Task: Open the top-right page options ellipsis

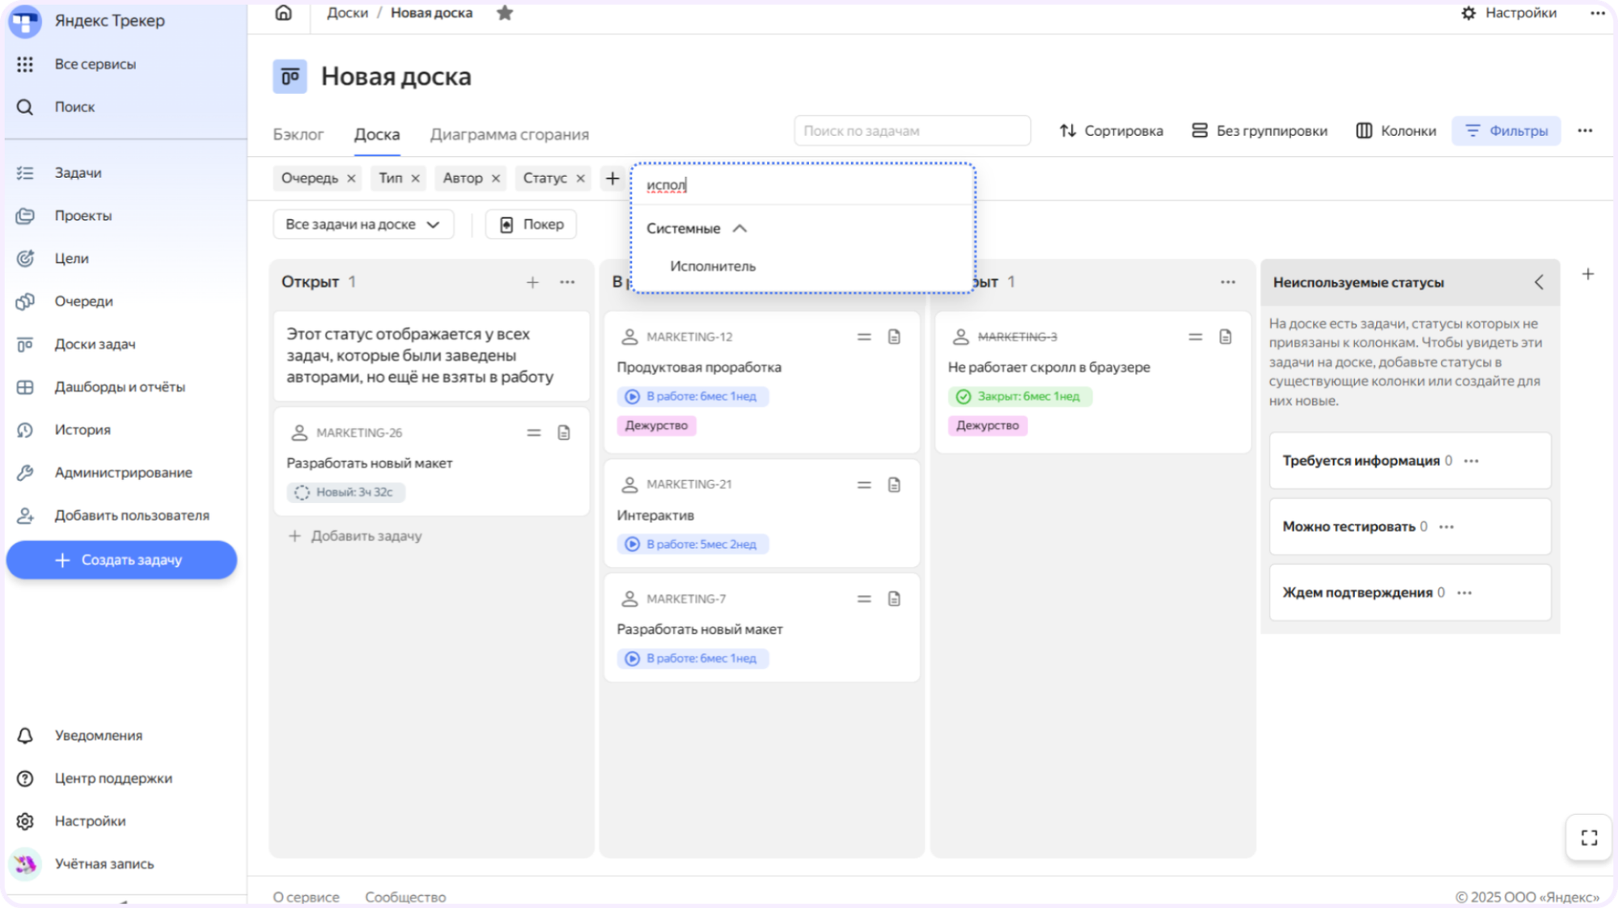Action: pos(1597,13)
